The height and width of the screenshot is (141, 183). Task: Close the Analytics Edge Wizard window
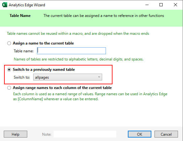tap(175, 5)
